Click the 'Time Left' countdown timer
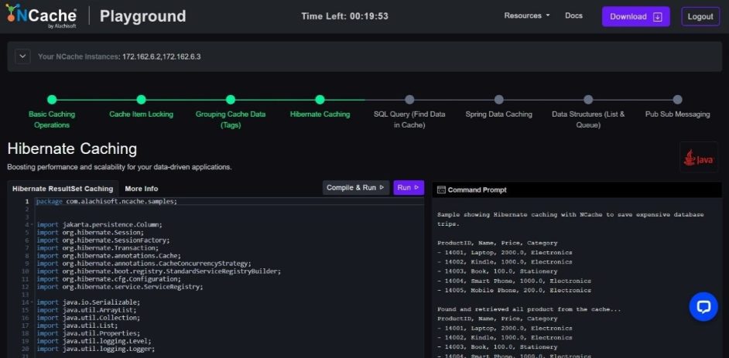729x358 pixels. [x=344, y=16]
